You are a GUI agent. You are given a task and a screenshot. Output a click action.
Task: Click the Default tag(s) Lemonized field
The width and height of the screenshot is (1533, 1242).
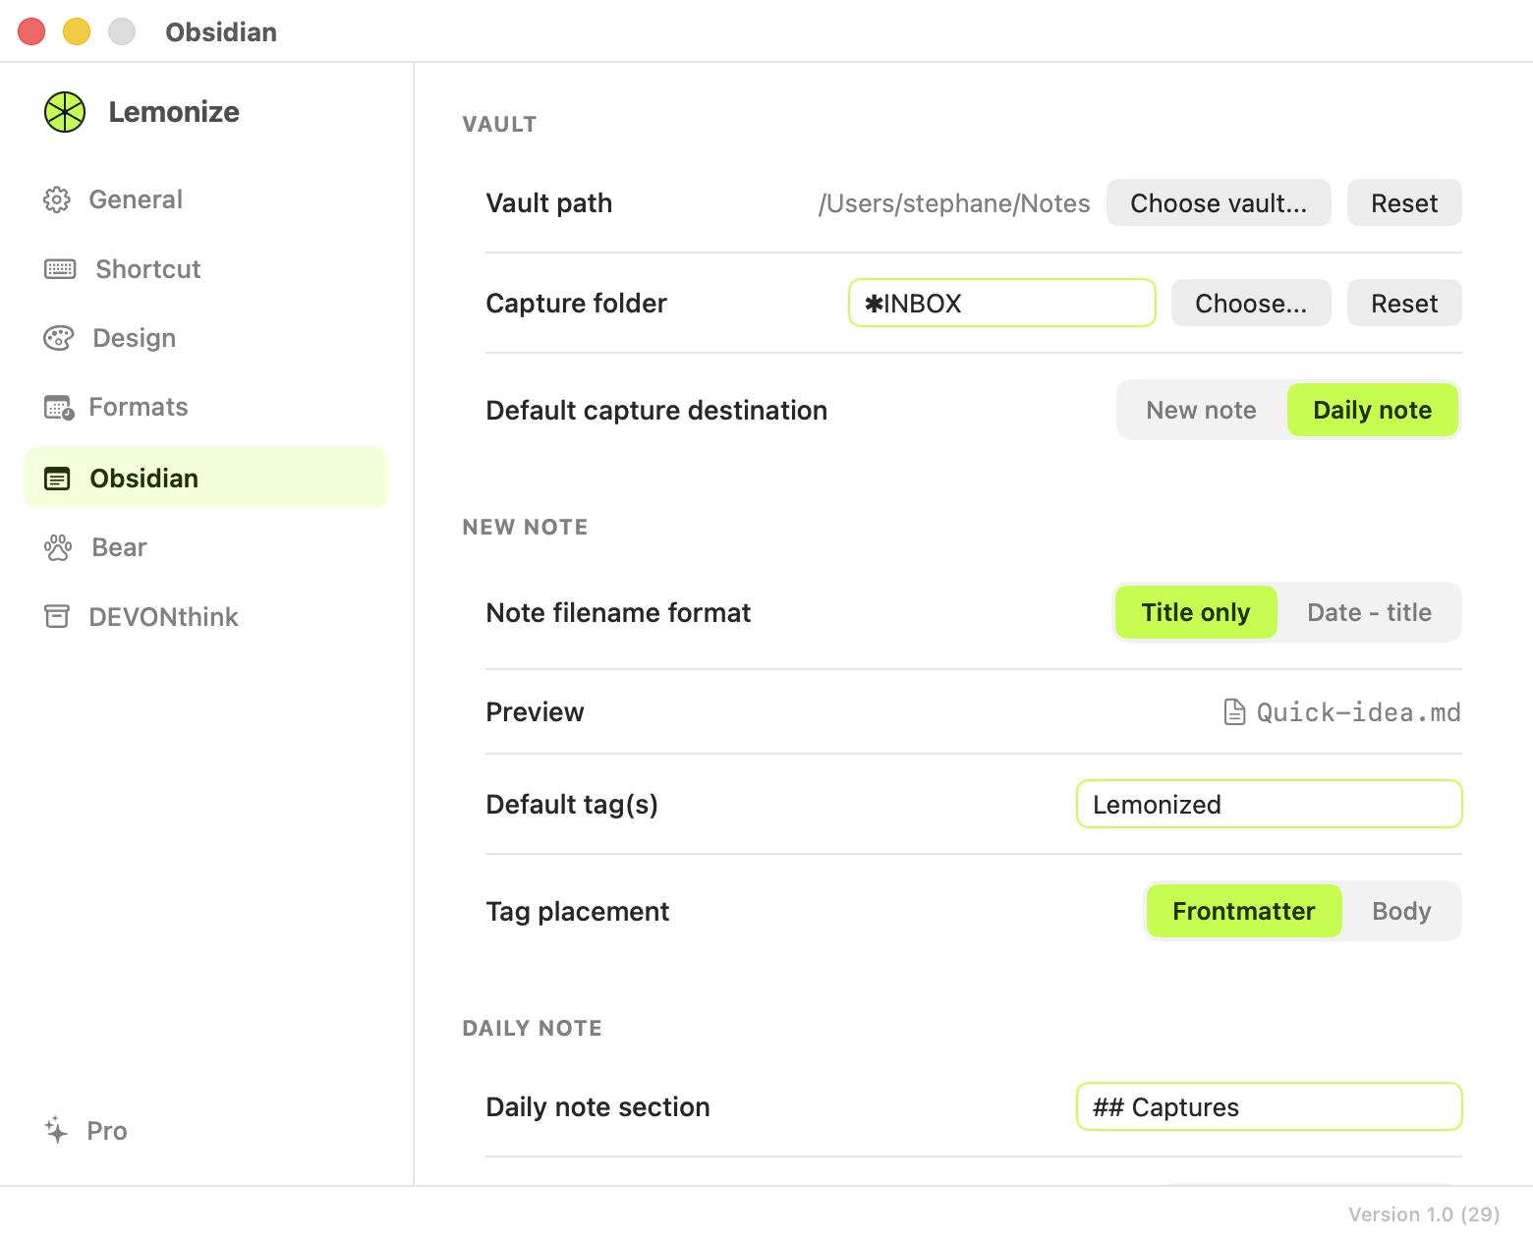click(1270, 804)
